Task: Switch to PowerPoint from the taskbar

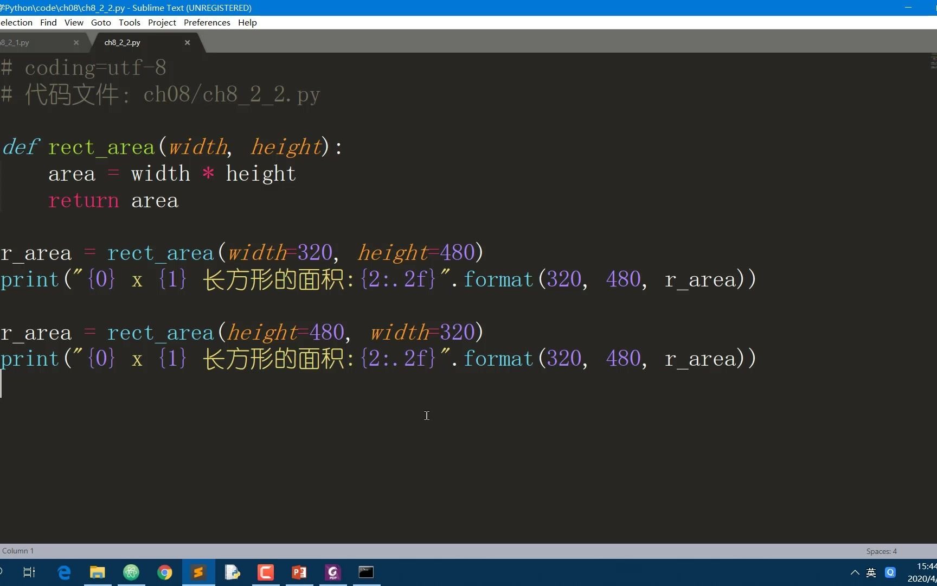Action: [x=299, y=572]
